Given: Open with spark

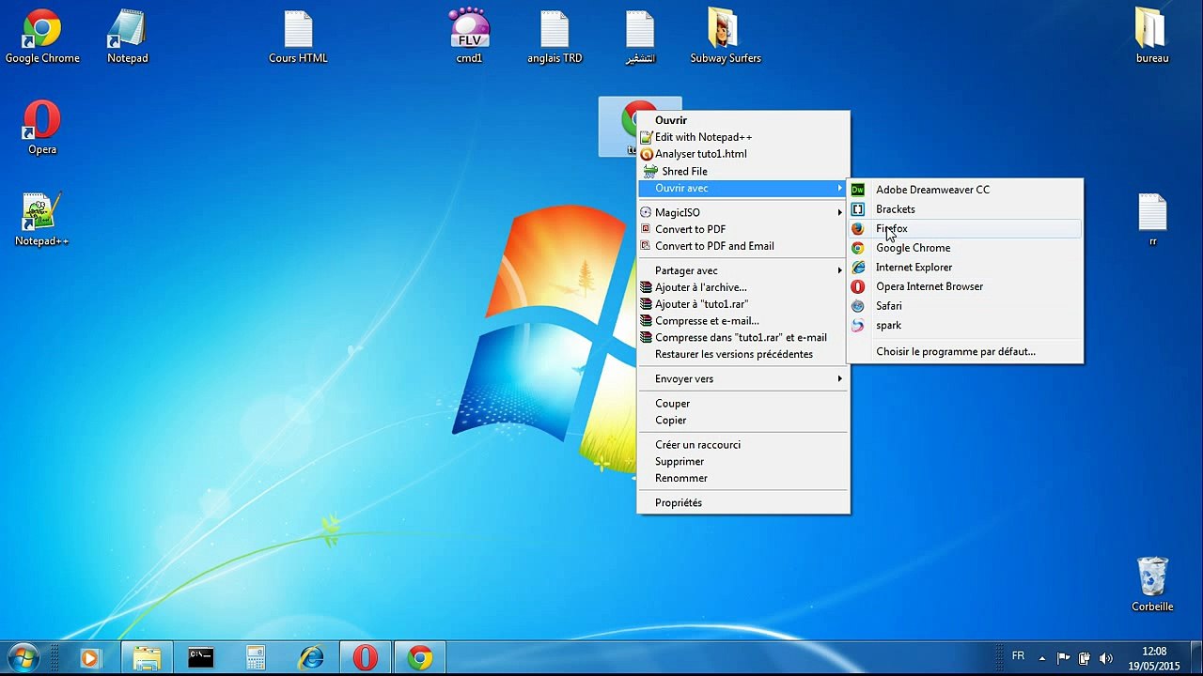Looking at the screenshot, I should tap(964, 326).
